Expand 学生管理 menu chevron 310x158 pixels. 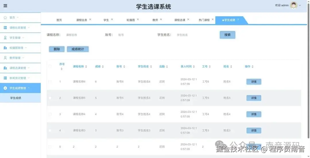[x=23, y=37]
